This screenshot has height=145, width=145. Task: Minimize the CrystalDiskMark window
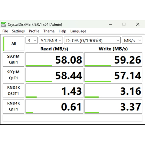[x=110, y=24]
